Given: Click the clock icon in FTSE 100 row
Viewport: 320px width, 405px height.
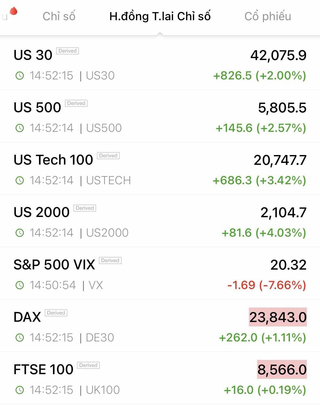Looking at the screenshot, I should coord(20,390).
